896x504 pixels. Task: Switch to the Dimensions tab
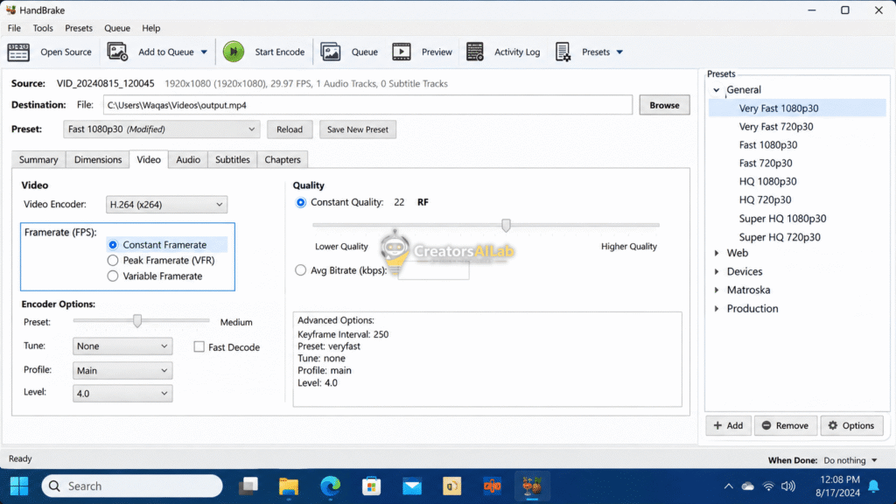pyautogui.click(x=98, y=159)
